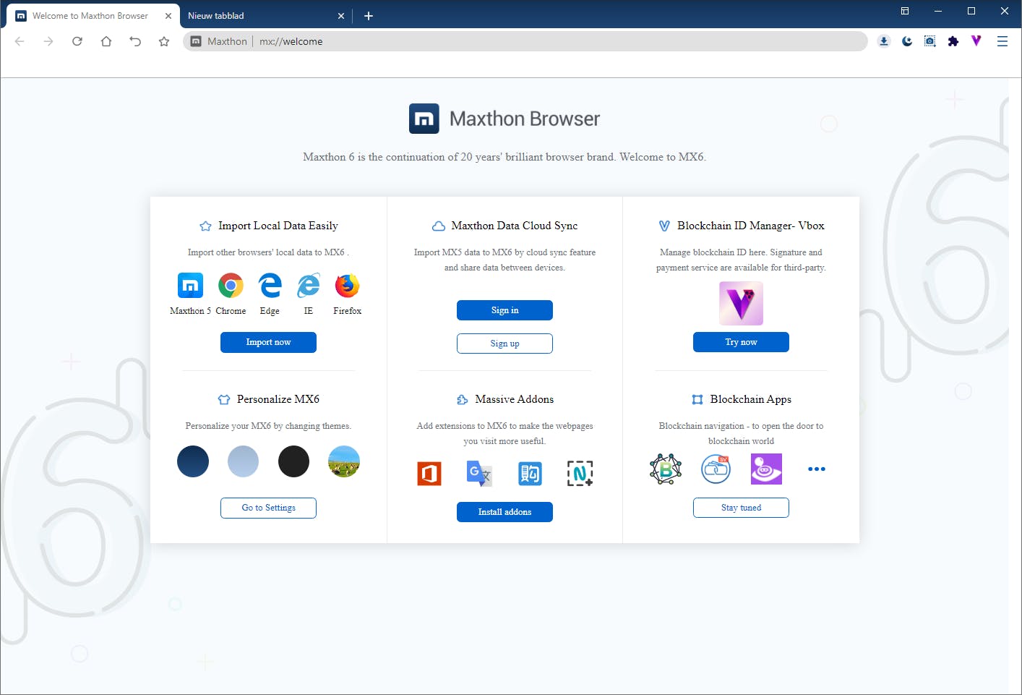Viewport: 1022px width, 695px height.
Task: Click the Forward navigation arrow
Action: [x=48, y=41]
